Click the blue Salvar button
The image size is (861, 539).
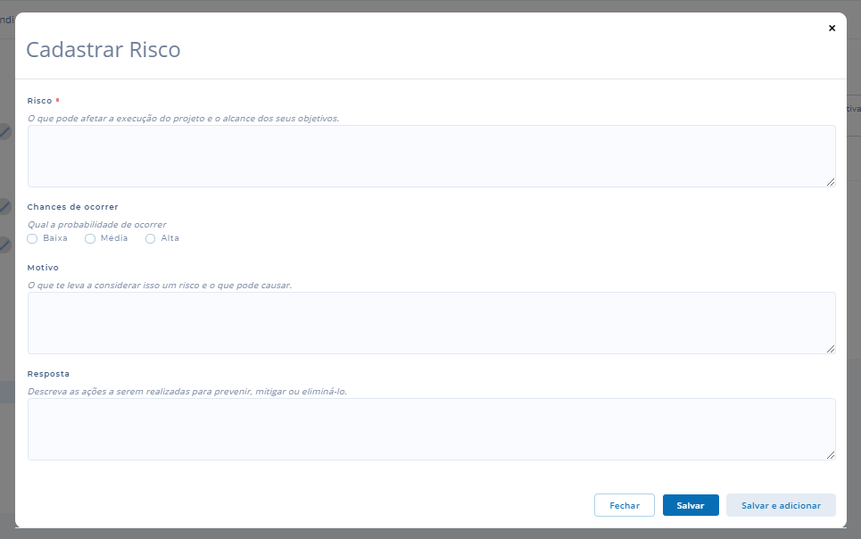pyautogui.click(x=691, y=505)
